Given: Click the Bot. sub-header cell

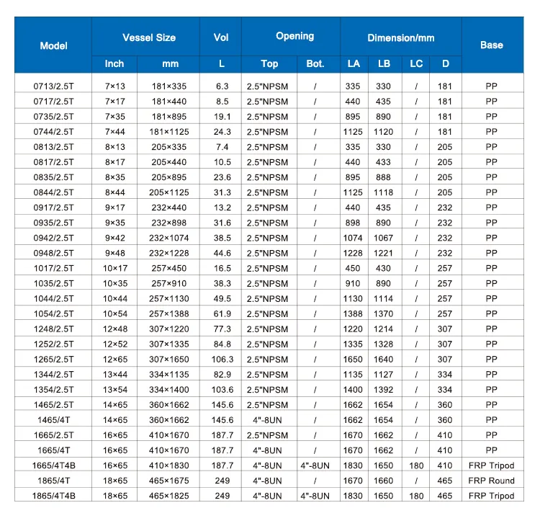Looking at the screenshot, I should coord(315,63).
